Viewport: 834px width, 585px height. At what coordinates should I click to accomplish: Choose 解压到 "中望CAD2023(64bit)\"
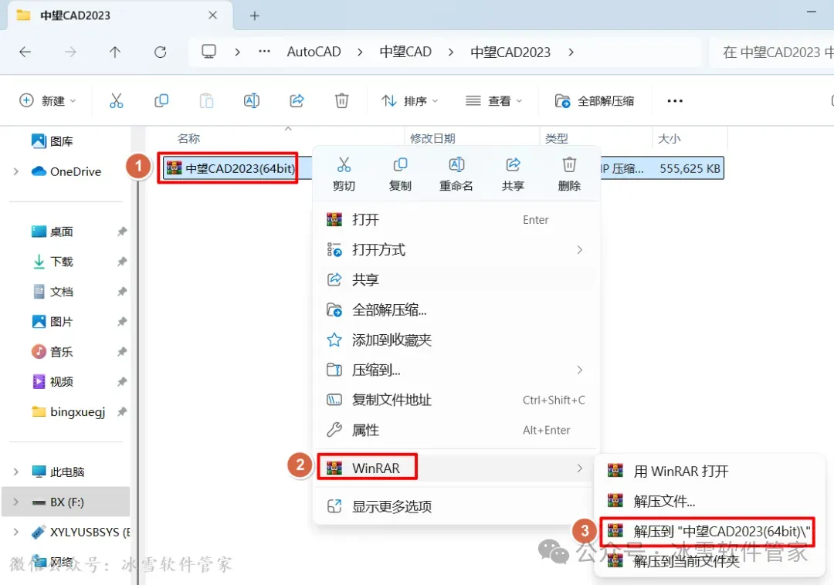pos(709,531)
